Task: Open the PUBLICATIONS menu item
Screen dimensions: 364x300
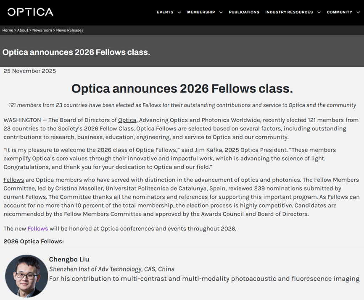Action: pos(244,12)
